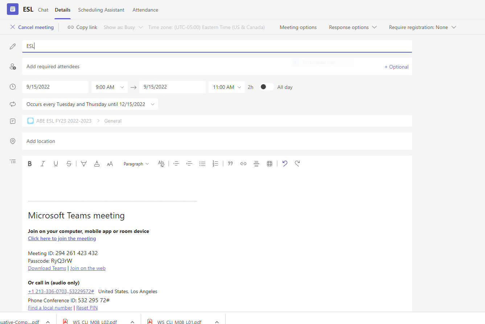485x324 pixels.
Task: Click the Reset PIN link
Action: point(87,308)
